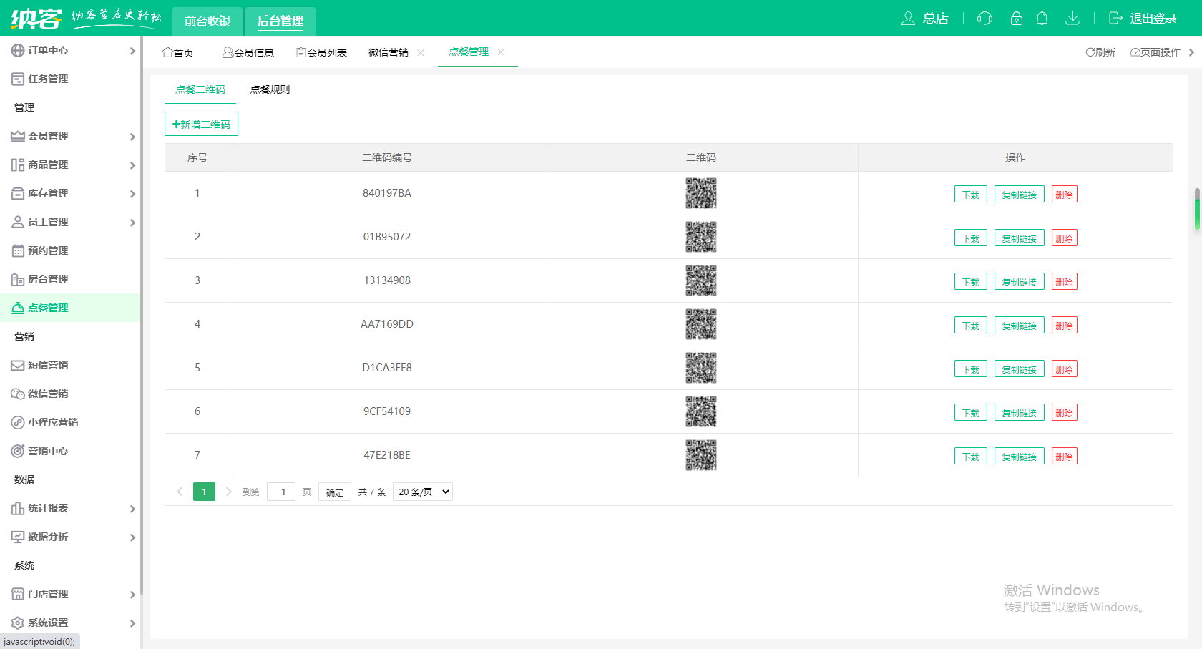Expand 门店管理 menu
This screenshot has height=649, width=1202.
pos(70,594)
